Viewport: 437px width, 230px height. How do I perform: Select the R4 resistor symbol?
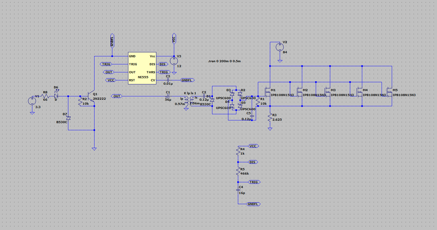pyautogui.click(x=238, y=151)
